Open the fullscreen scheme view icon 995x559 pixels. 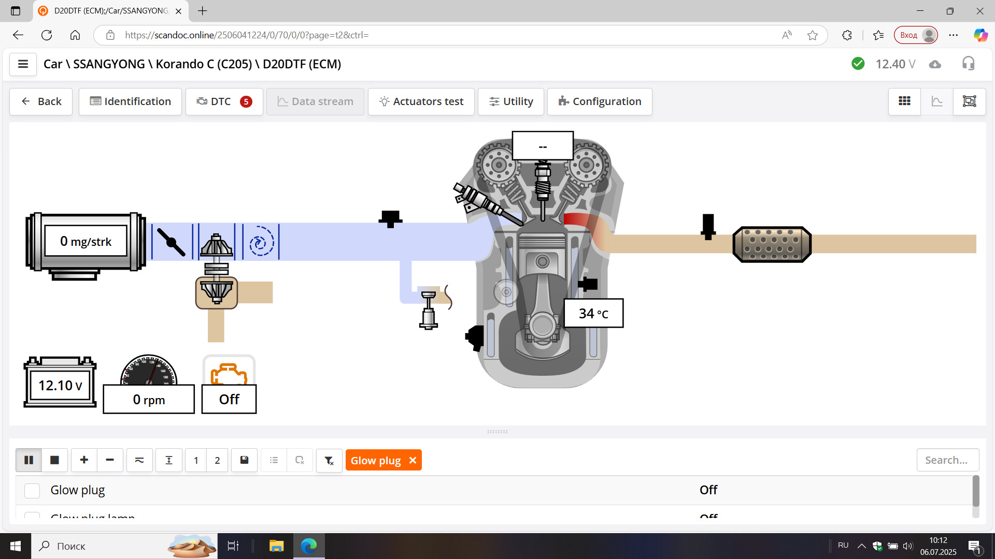969,101
